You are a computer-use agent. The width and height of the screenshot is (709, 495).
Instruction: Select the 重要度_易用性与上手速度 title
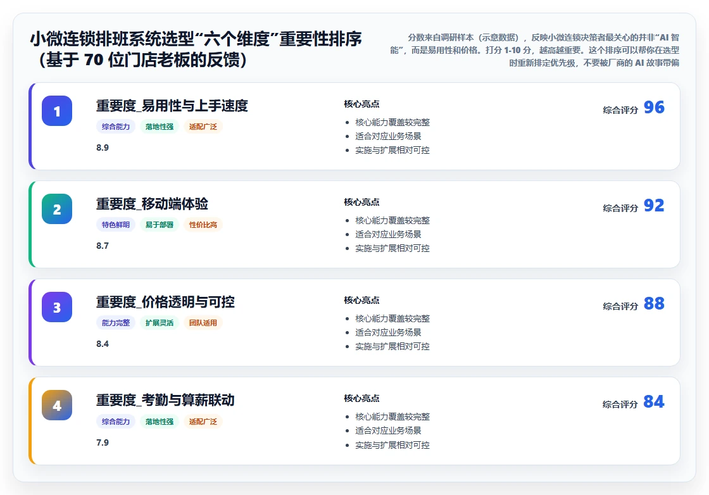point(172,106)
